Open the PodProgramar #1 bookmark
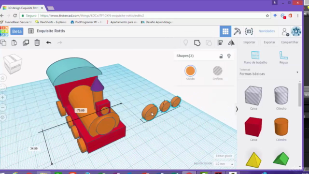This screenshot has width=309, height=174. [86, 22]
